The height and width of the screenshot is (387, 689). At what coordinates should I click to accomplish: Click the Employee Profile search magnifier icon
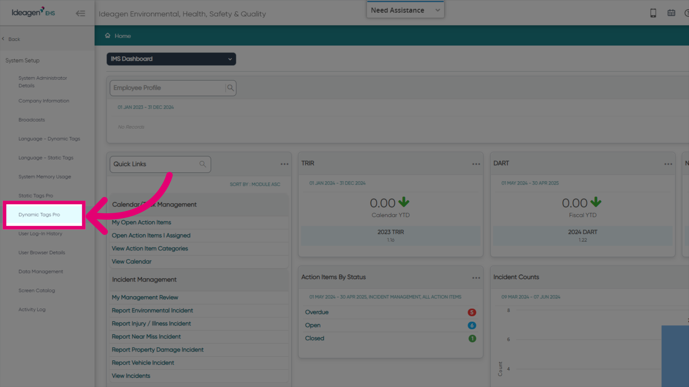230,88
